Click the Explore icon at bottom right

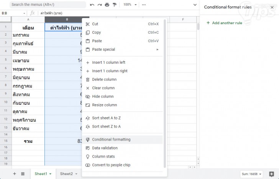pos(271,174)
